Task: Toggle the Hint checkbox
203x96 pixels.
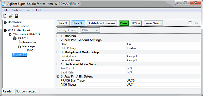Action: (190, 23)
